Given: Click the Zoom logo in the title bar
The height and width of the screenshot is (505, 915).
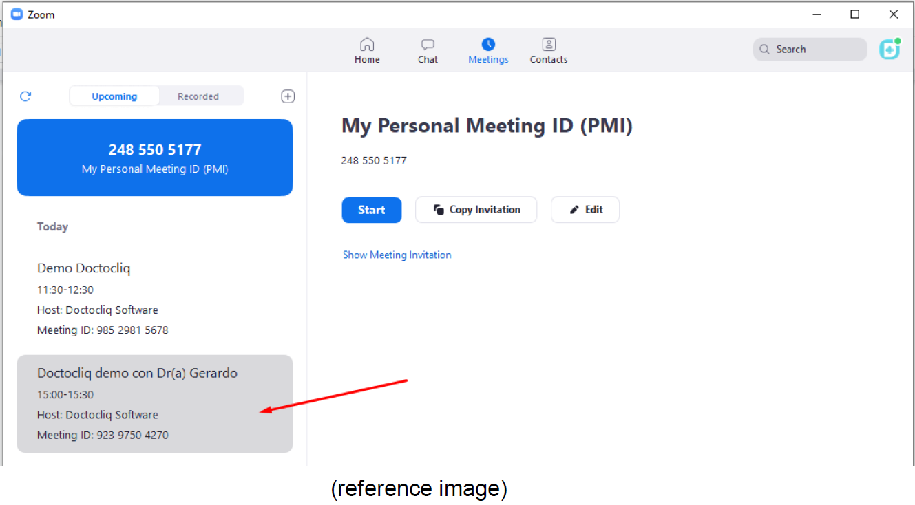Looking at the screenshot, I should click(17, 14).
